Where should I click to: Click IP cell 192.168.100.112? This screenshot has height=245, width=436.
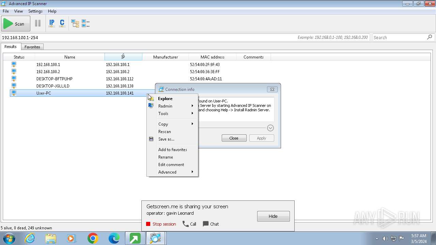tap(120, 79)
